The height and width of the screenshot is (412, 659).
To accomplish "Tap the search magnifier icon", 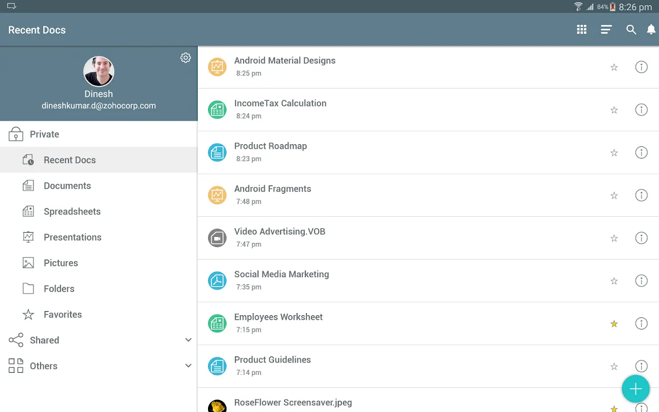I will [x=631, y=30].
